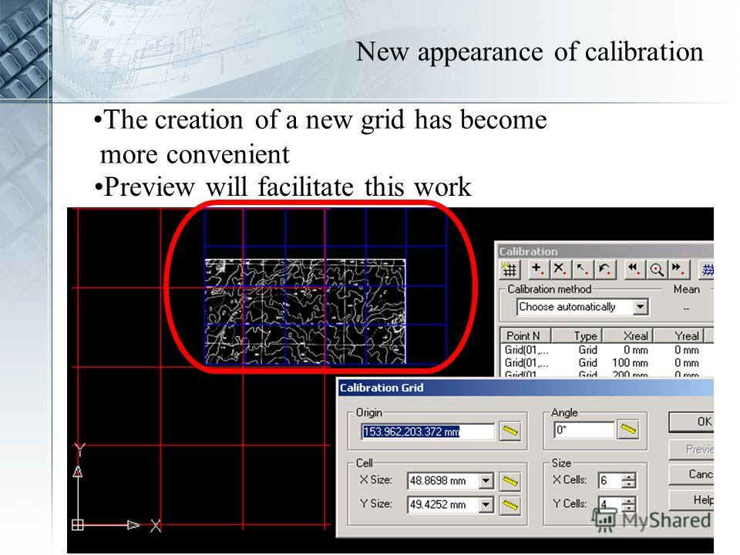Measure the cell X Size with ruler
This screenshot has height=555, width=740.
point(510,481)
